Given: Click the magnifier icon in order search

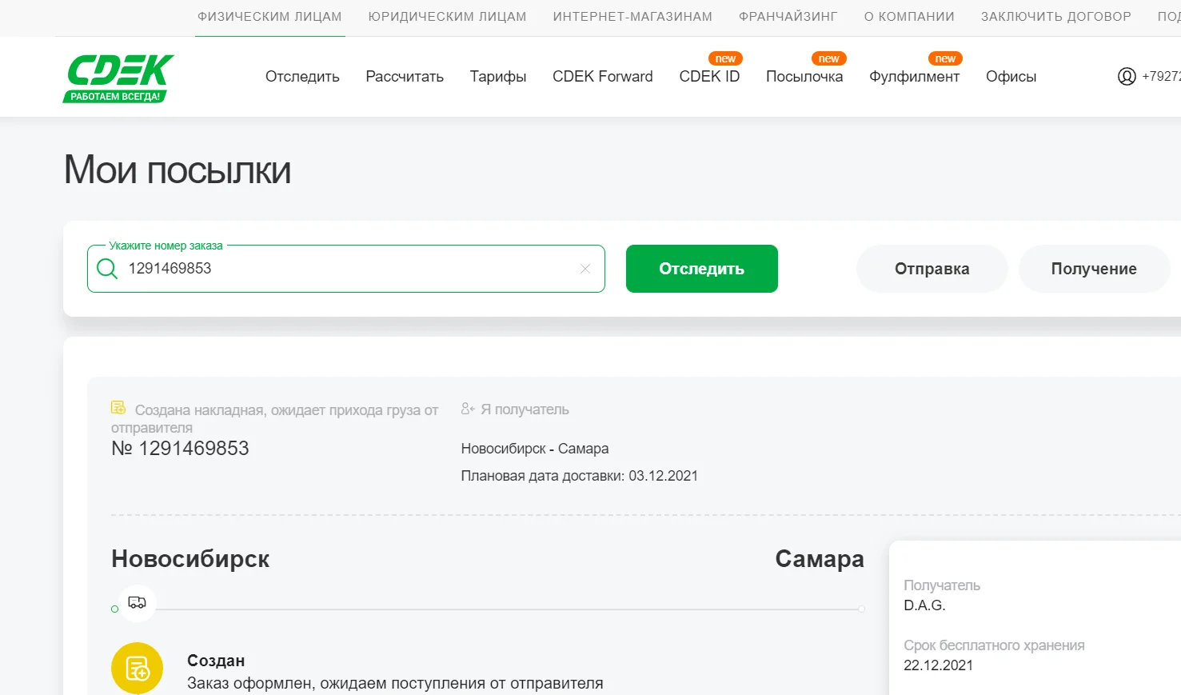Looking at the screenshot, I should (x=107, y=269).
